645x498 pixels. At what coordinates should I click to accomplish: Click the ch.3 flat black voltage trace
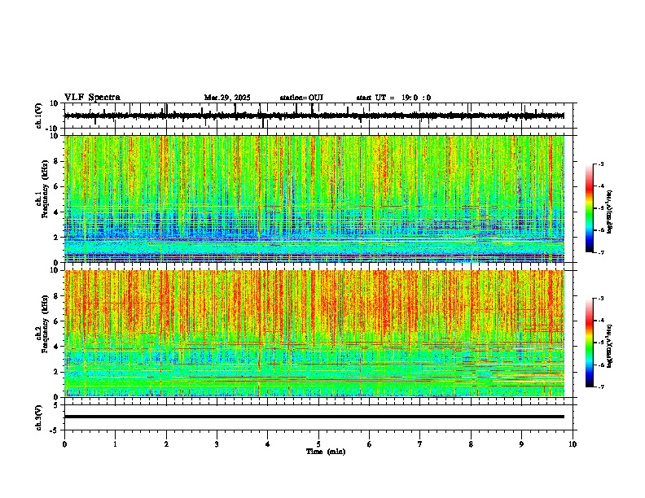[314, 417]
